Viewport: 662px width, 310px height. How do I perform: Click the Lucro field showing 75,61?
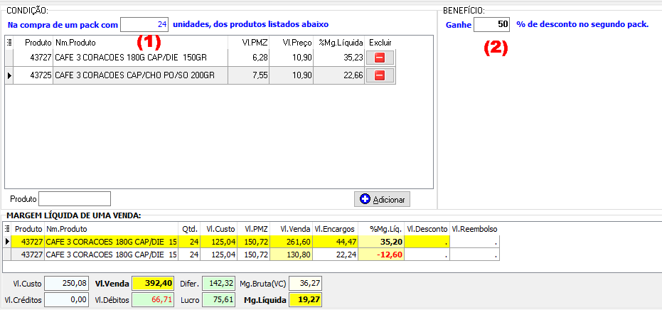(x=219, y=300)
